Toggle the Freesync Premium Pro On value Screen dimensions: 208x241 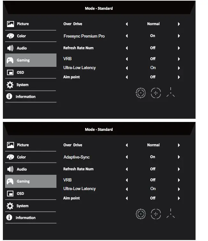tap(152, 36)
